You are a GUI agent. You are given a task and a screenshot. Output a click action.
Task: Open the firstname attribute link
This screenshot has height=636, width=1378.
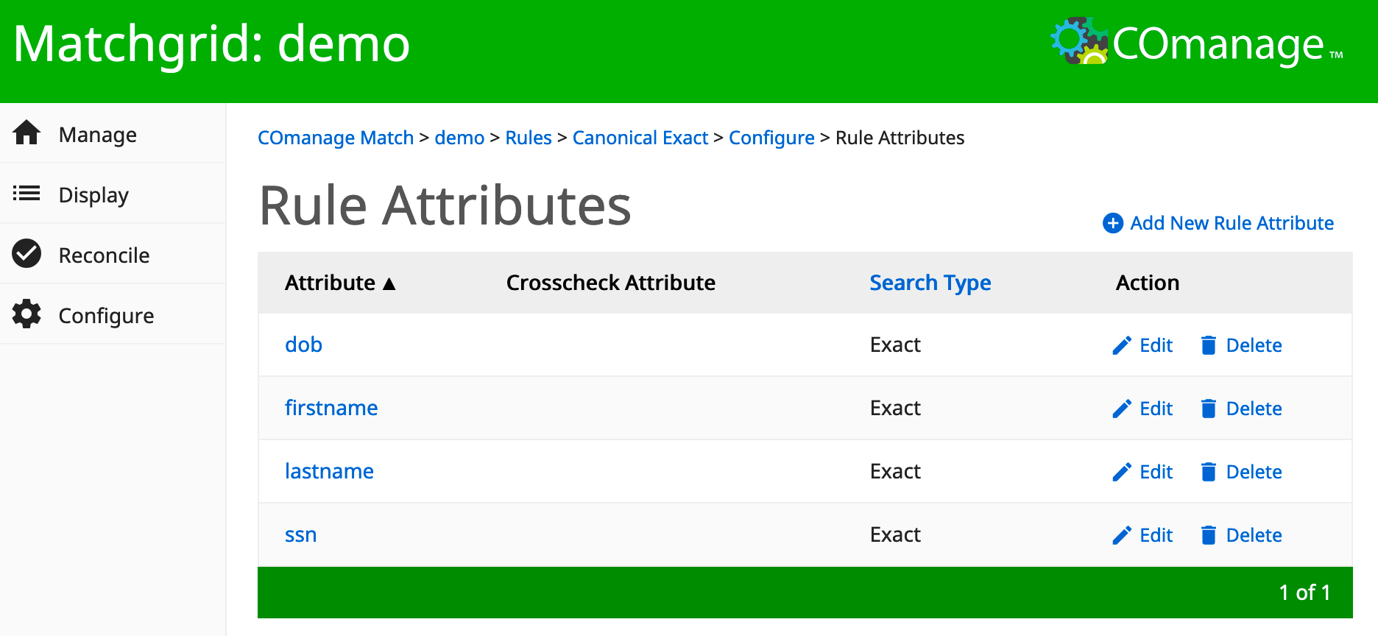coord(331,408)
